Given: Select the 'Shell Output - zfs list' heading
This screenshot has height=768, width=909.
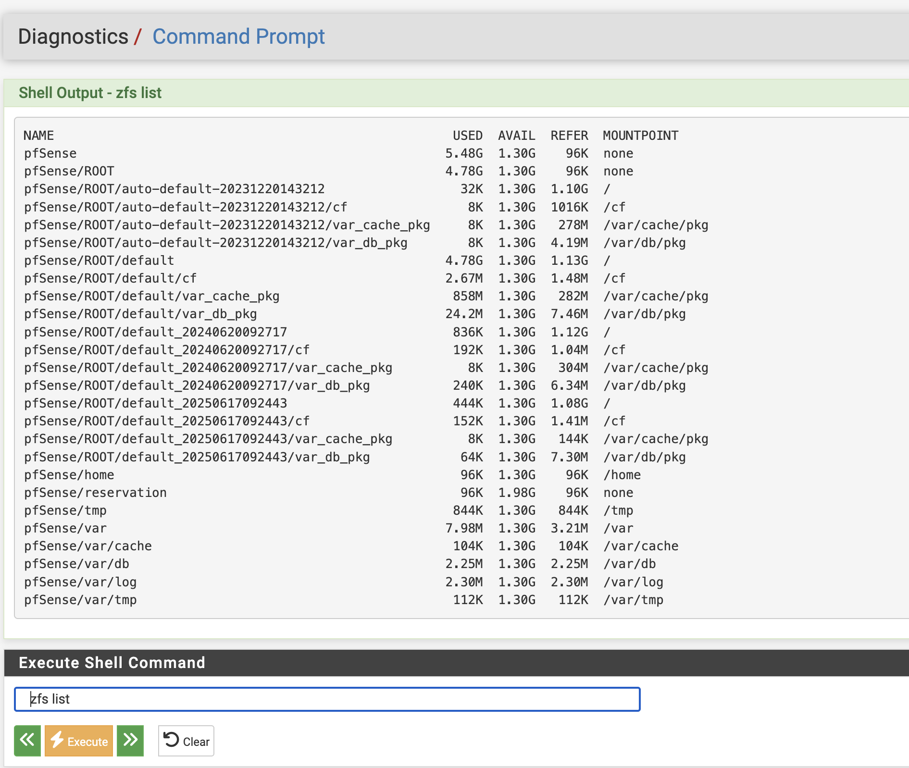Looking at the screenshot, I should coord(90,93).
